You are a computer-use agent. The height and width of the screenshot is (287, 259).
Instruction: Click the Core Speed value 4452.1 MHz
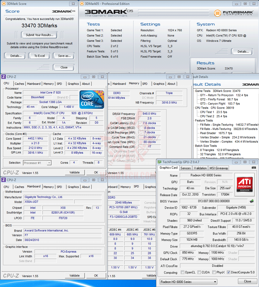point(35,138)
